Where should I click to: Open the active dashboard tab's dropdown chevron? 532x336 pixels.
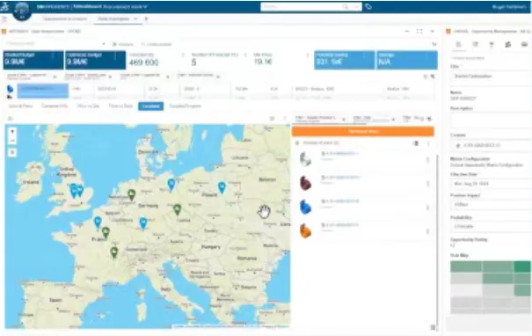point(135,18)
